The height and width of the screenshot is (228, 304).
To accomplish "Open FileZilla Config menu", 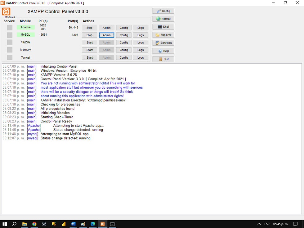I will point(124,42).
